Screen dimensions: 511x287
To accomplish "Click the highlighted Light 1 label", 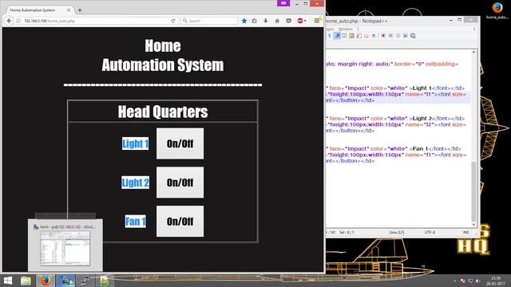I will tap(135, 143).
